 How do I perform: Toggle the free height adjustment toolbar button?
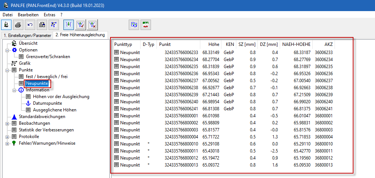(x=68, y=25)
